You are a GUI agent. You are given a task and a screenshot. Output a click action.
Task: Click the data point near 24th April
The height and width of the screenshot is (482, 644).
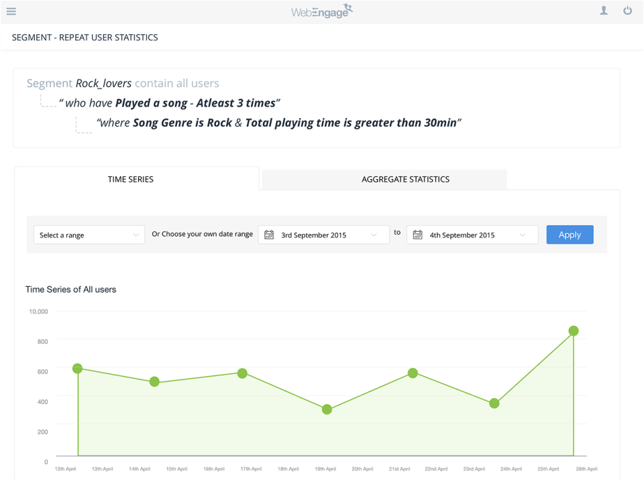tap(494, 404)
